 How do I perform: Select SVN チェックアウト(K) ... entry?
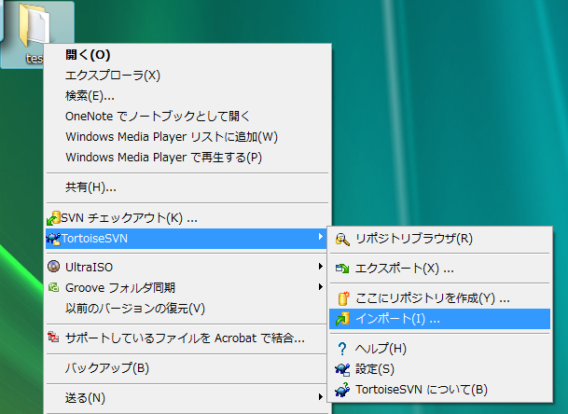[x=187, y=218]
